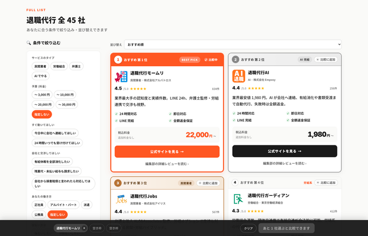Image resolution: width=368 pixels, height=236 pixels.
Task: Select budget ～3,000円
Action: (x=42, y=95)
